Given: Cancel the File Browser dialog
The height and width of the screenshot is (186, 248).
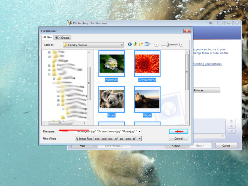Looking at the screenshot, I should coord(179,139).
